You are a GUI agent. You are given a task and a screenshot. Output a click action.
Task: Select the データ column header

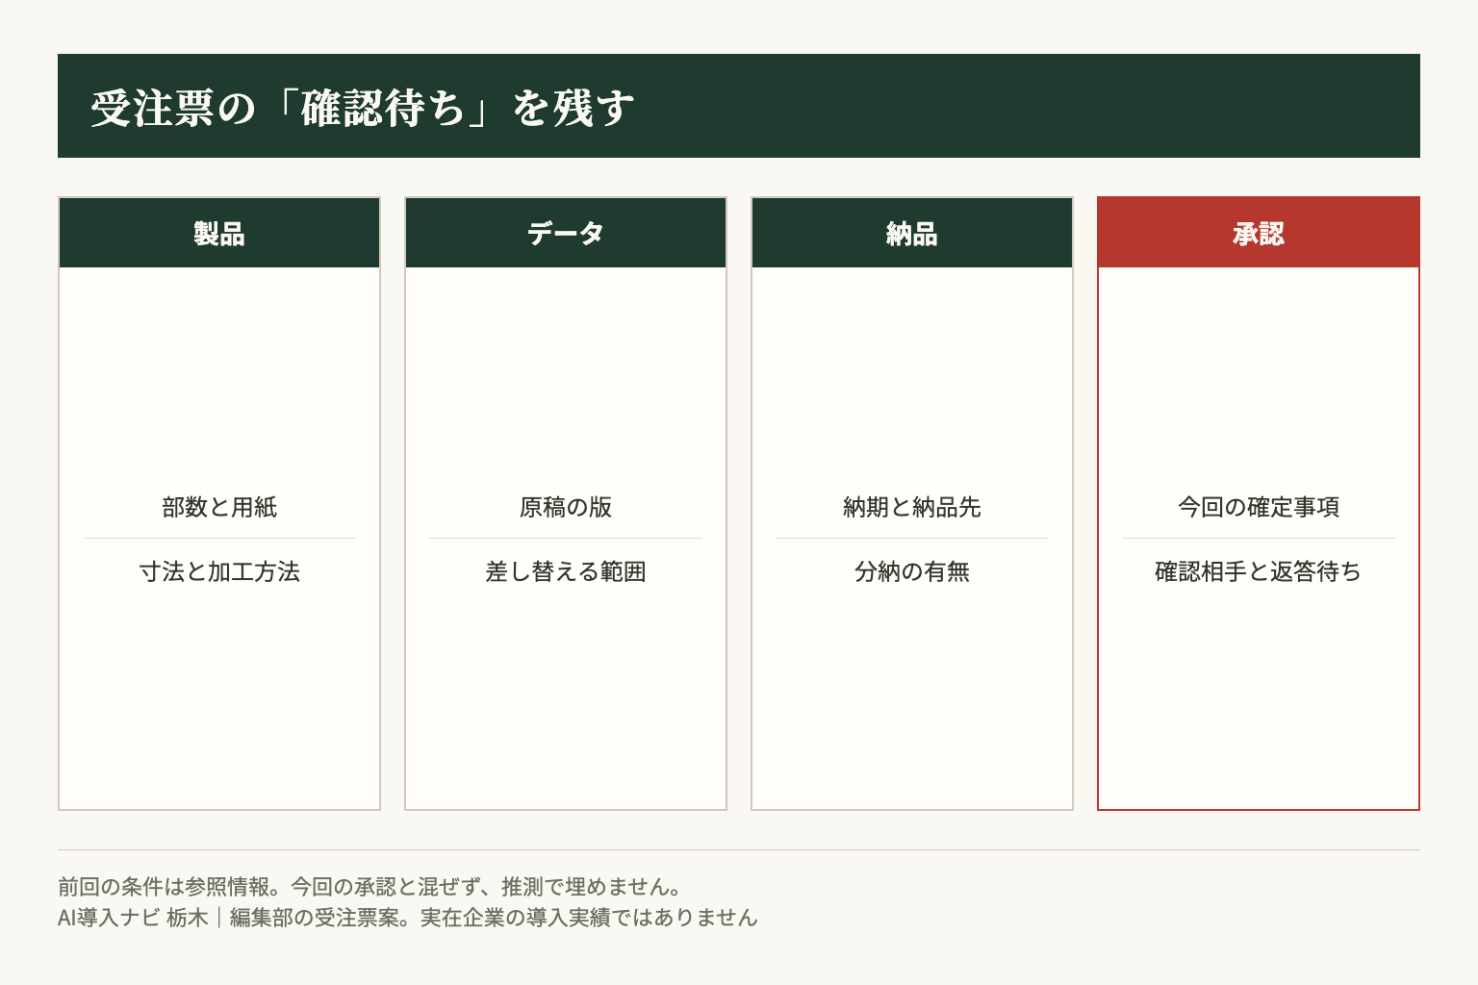(x=566, y=233)
